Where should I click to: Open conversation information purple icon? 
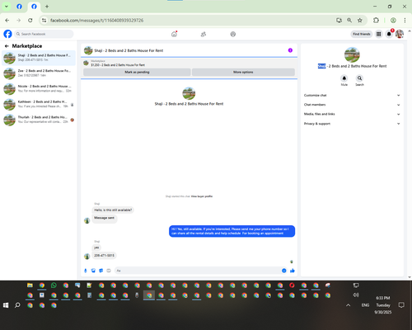click(290, 50)
